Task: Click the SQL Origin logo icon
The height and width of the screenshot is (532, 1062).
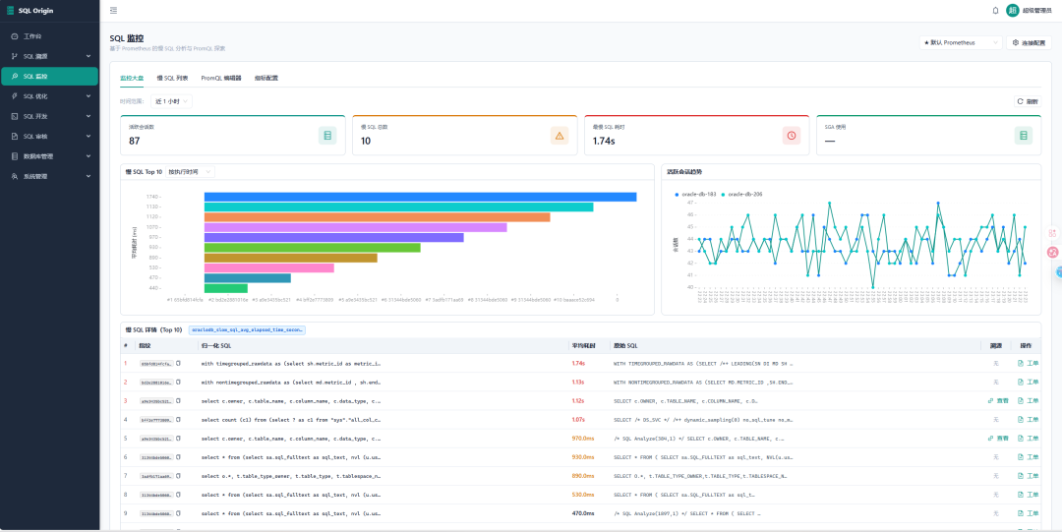Action: [x=10, y=10]
